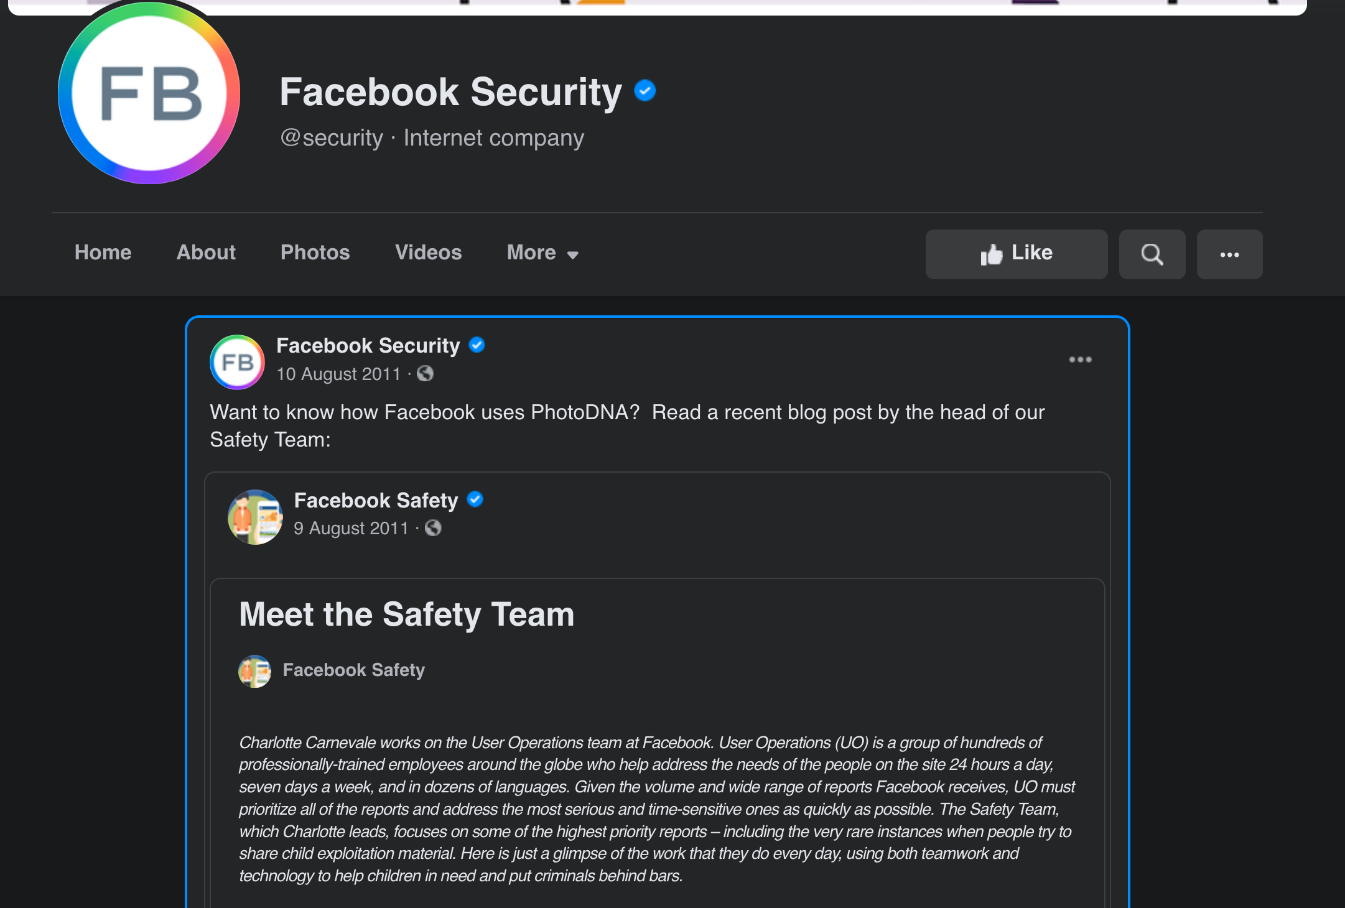Open the Meet the Safety Team article
The image size is (1345, 908).
406,614
